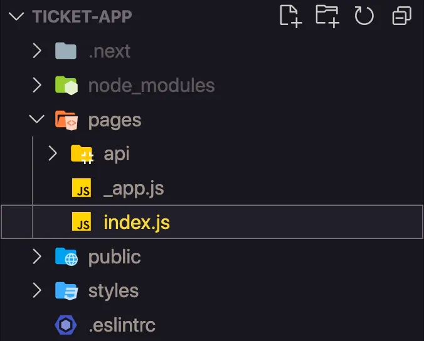
Task: Click the gray .next folder icon
Action: pyautogui.click(x=66, y=51)
